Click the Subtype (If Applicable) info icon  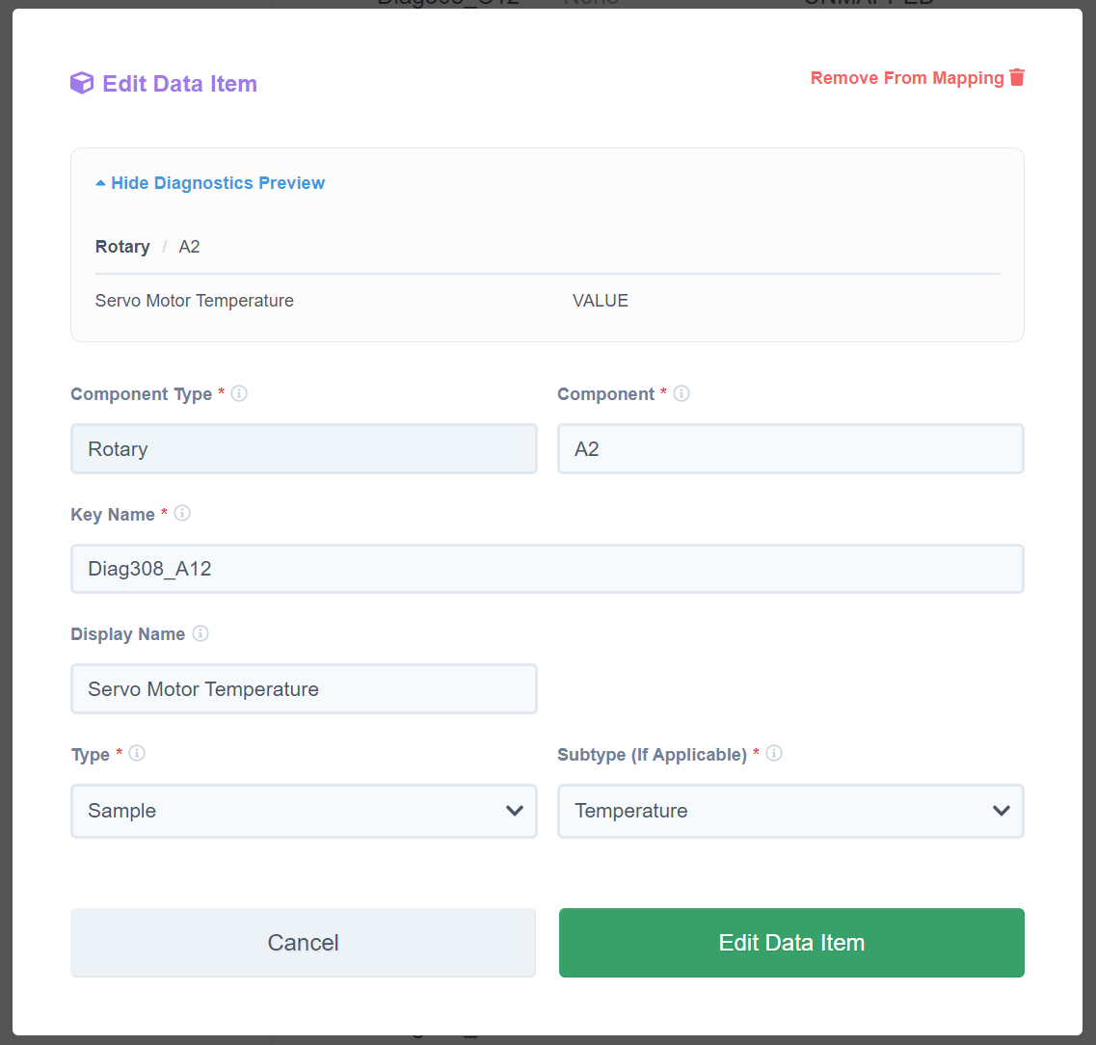pos(773,754)
